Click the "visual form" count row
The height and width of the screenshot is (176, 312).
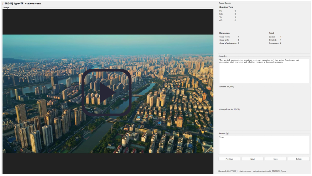click(x=229, y=37)
